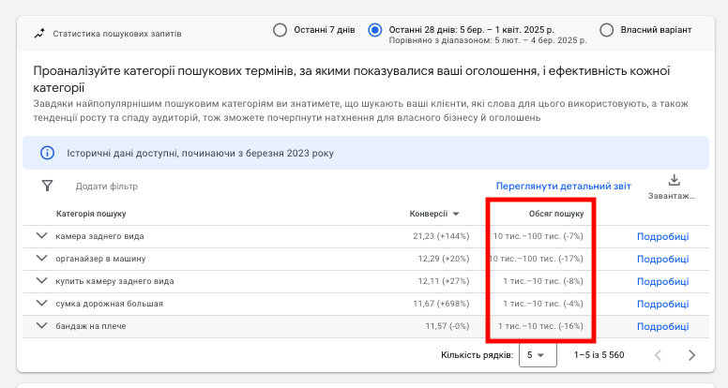This screenshot has width=728, height=388.
Task: Click Історичні дані доступні banner text
Action: (x=200, y=154)
